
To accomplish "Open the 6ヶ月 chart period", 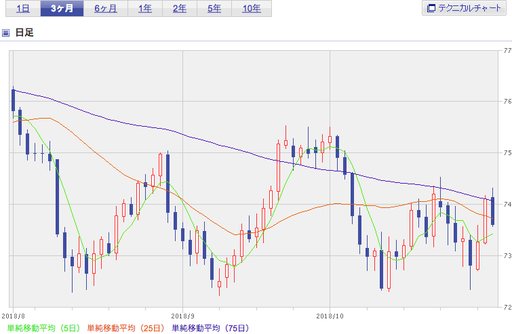I will (x=106, y=9).
